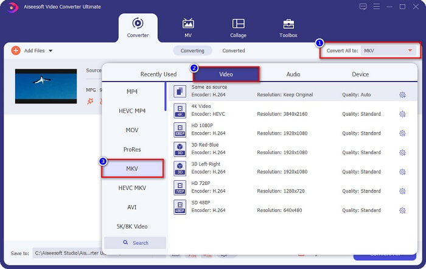Screen dimensions: 426x269
Task: Choose MKV in the format list
Action: [132, 169]
